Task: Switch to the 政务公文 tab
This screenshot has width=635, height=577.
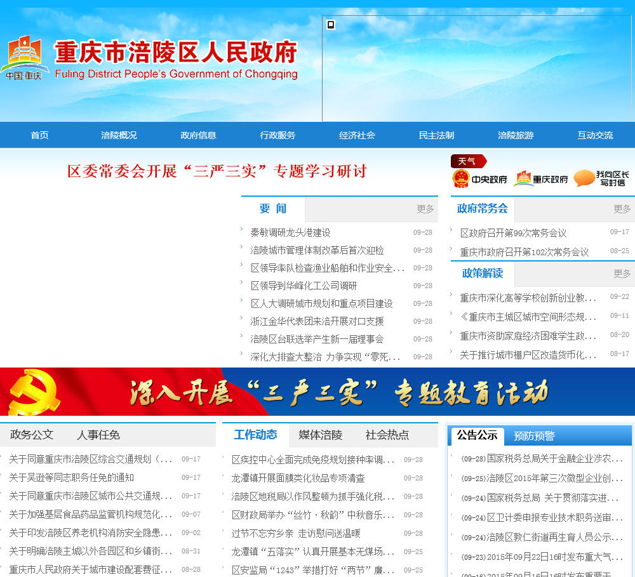Action: point(32,435)
